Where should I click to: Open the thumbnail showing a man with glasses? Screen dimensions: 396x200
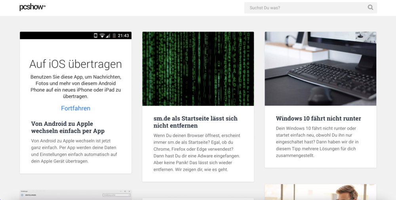[320, 192]
